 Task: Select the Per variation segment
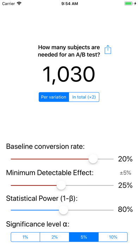(x=54, y=97)
